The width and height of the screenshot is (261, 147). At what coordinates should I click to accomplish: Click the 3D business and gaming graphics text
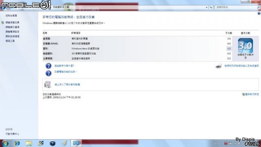click(84, 53)
